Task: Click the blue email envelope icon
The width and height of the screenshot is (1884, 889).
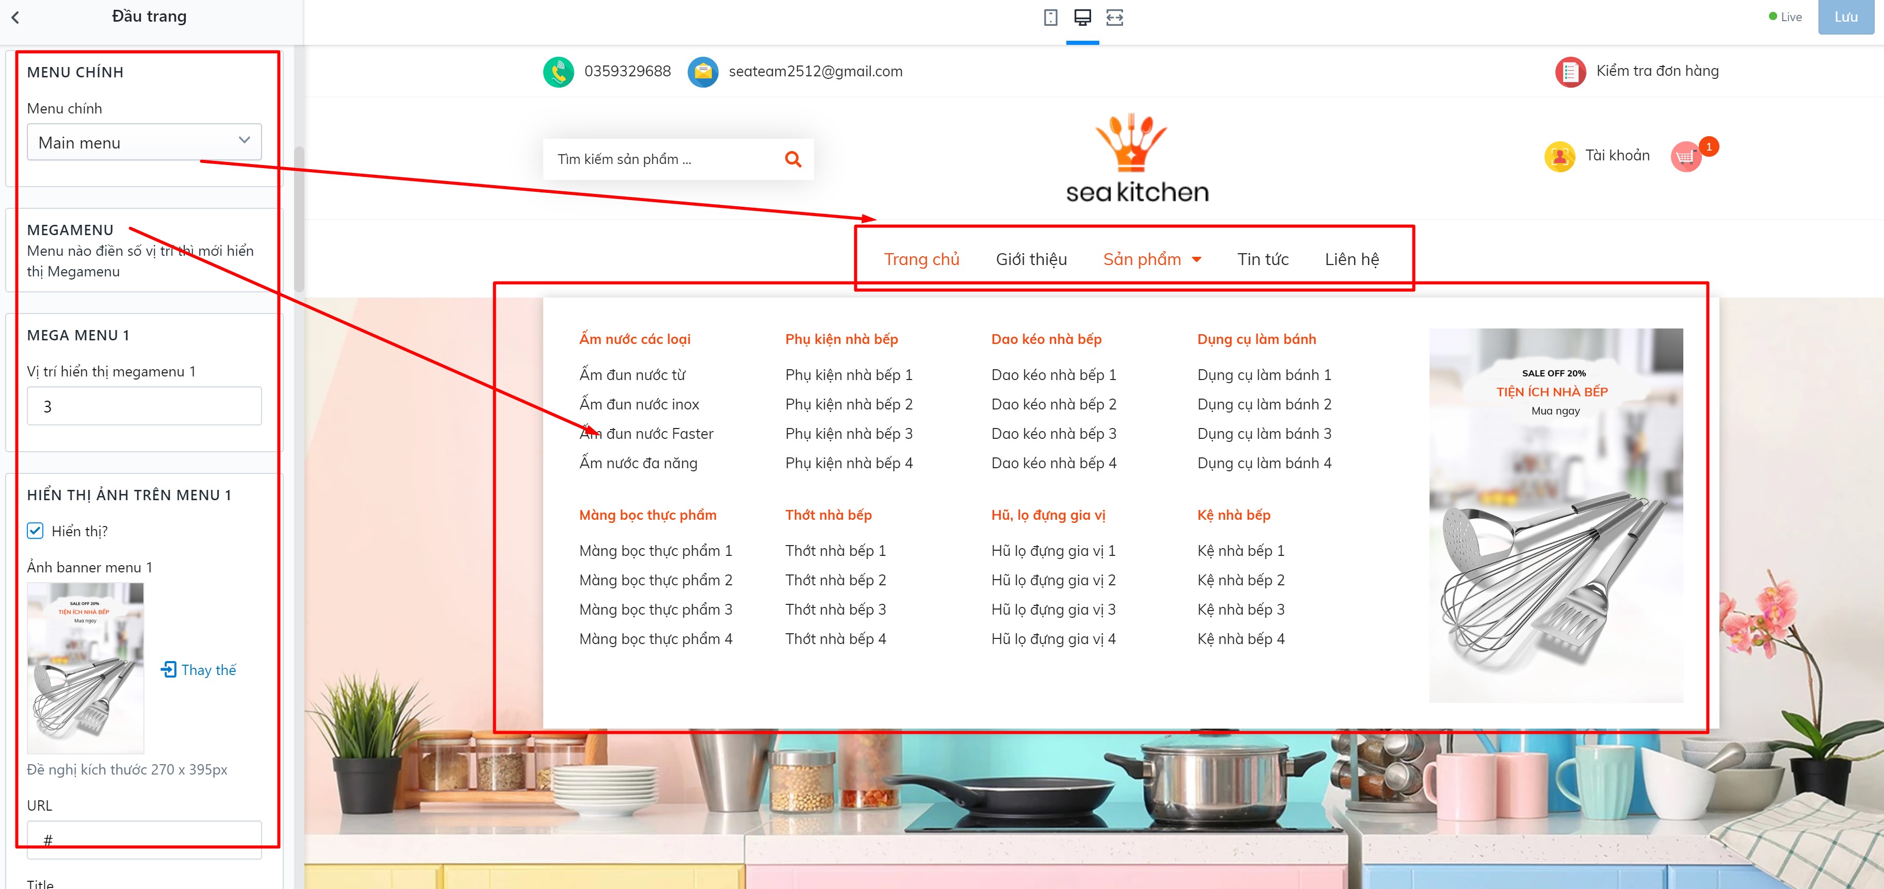Action: 703,72
